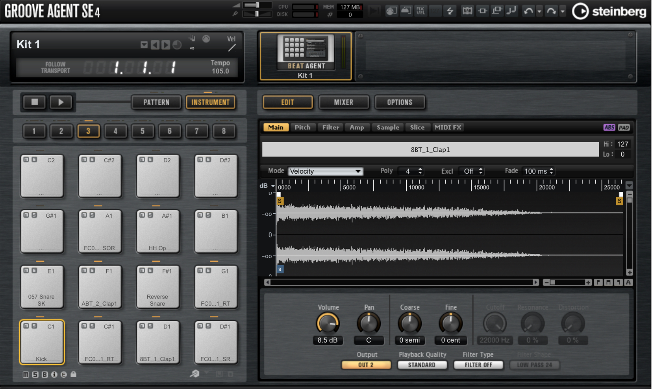Open the Playback Quality STANDARD selector
The image size is (652, 389).
coord(422,365)
